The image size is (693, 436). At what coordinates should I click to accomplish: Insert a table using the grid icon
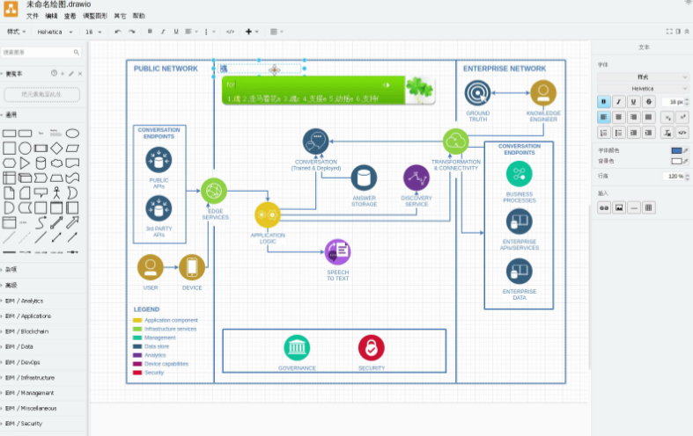[649, 207]
